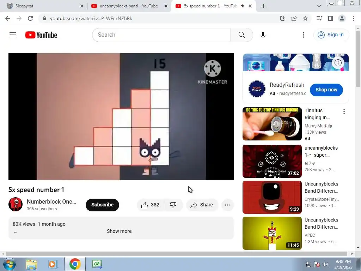
Task: Open tab search dropdown arrow
Action: coord(319,6)
